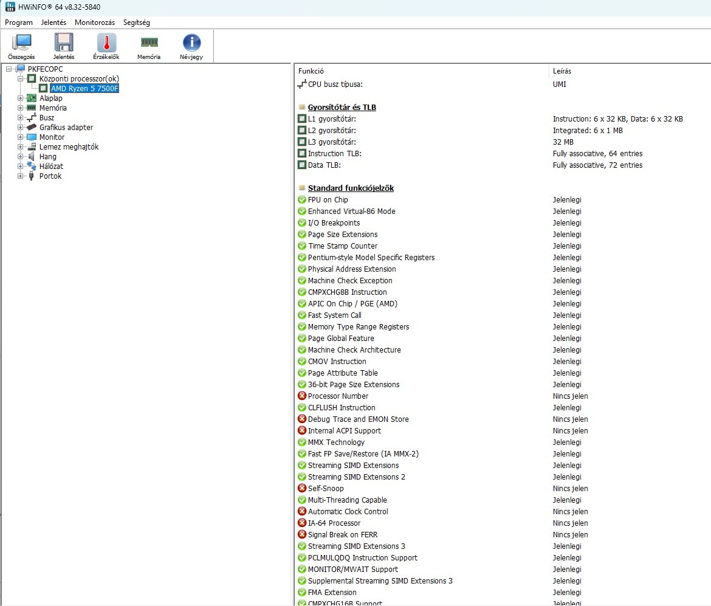
Task: Select 'Enhanced Virtual-86 Mode' row
Action: (503, 212)
